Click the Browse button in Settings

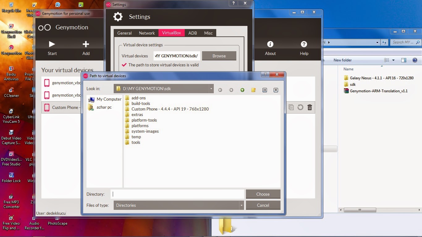pos(219,56)
